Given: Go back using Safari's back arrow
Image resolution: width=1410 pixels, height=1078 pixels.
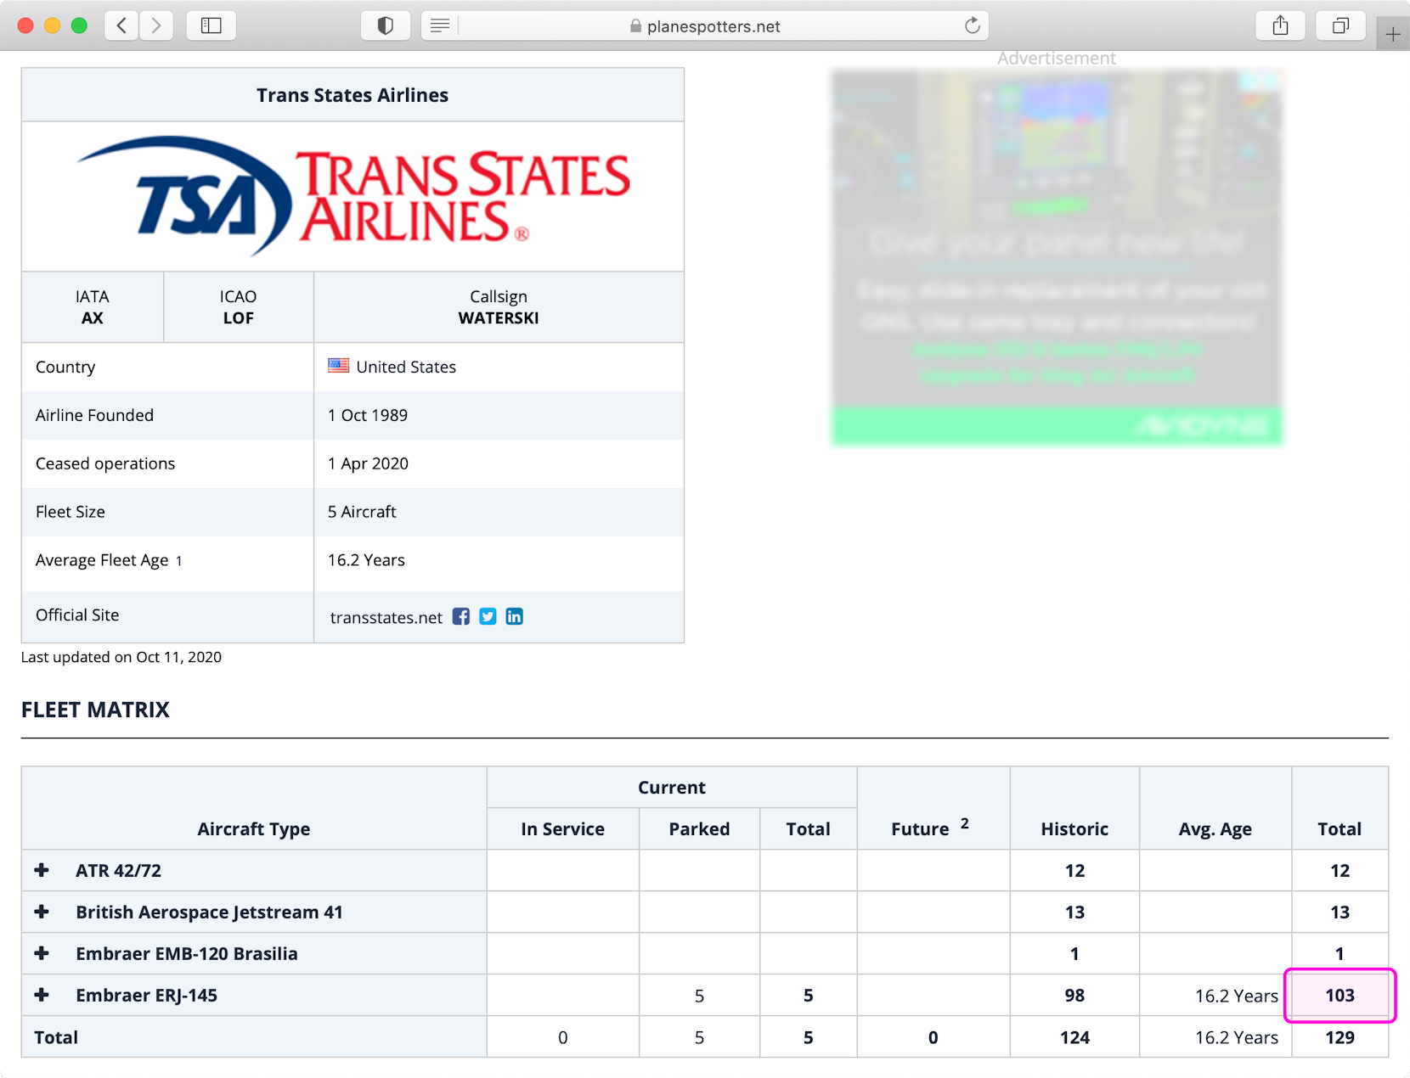Looking at the screenshot, I should (121, 25).
